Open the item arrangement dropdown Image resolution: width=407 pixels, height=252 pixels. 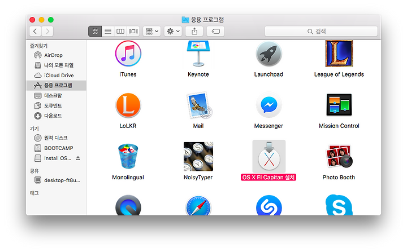[152, 32]
